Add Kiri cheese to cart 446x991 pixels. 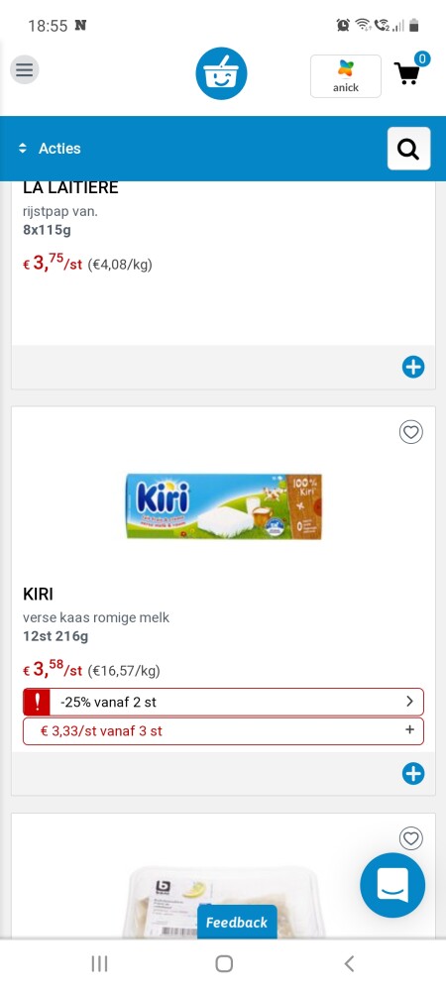(413, 774)
